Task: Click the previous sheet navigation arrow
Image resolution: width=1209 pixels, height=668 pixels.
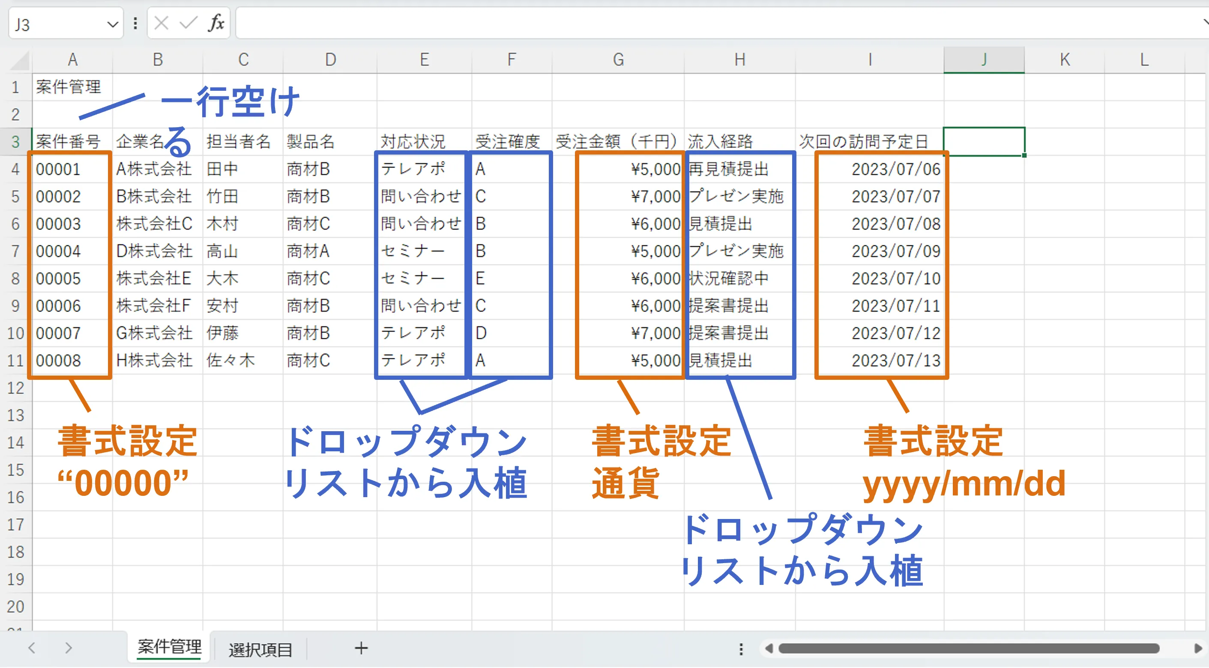Action: (x=32, y=648)
